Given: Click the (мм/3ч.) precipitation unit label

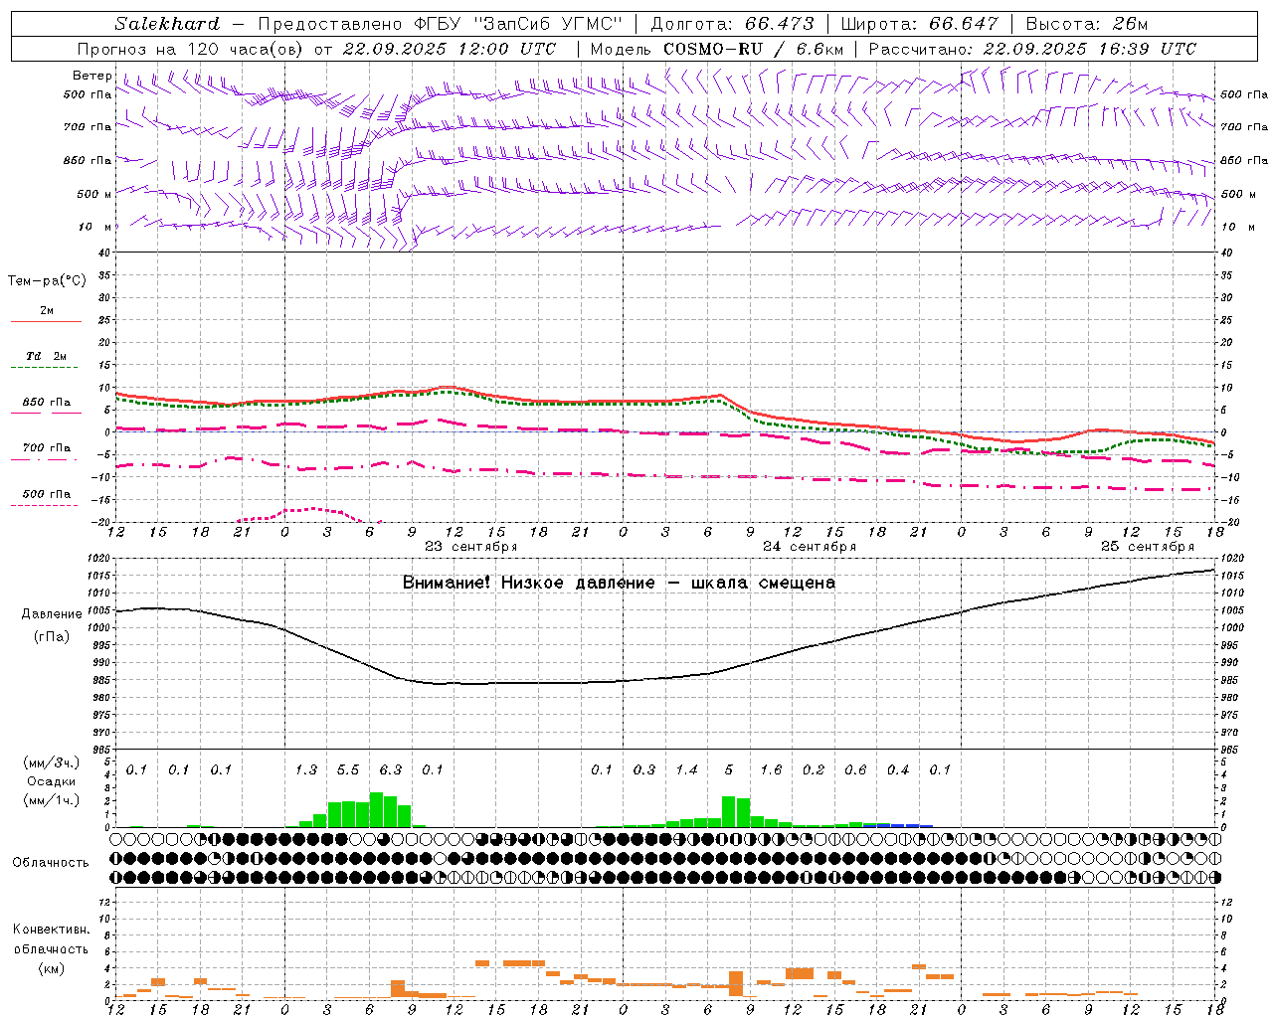Looking at the screenshot, I should [51, 763].
